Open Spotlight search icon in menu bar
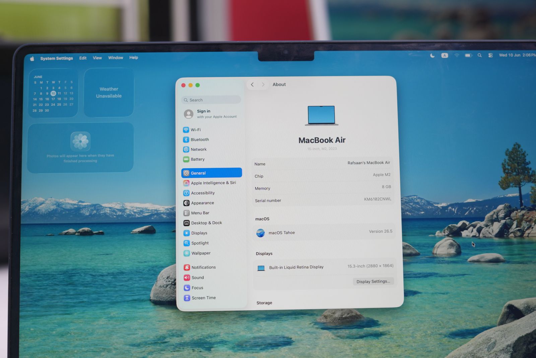The image size is (536, 358). tap(480, 55)
